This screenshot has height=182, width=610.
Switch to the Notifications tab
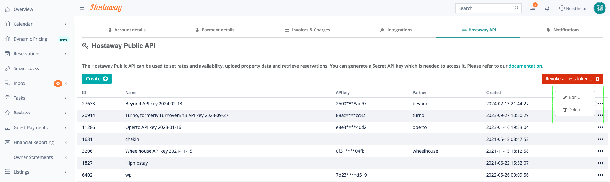point(563,30)
